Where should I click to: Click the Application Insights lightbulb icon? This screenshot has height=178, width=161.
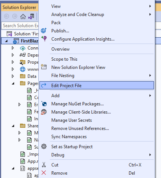pos(44,39)
